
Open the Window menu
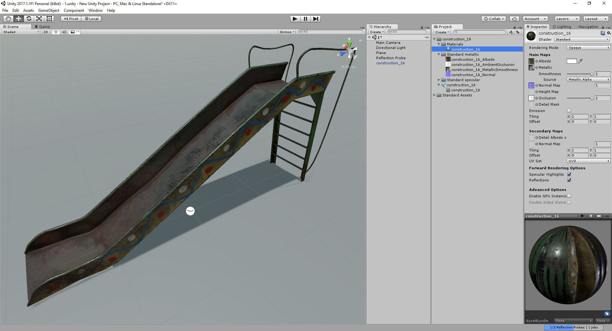pyautogui.click(x=95, y=11)
